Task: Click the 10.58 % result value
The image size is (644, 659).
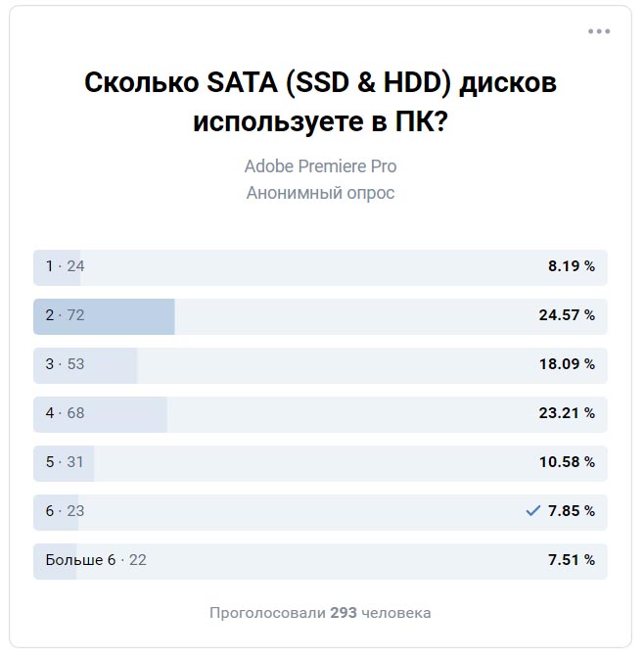Action: click(567, 462)
